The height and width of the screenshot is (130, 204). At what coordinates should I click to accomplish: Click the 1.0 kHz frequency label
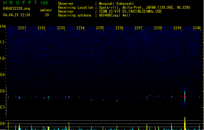click(3, 58)
